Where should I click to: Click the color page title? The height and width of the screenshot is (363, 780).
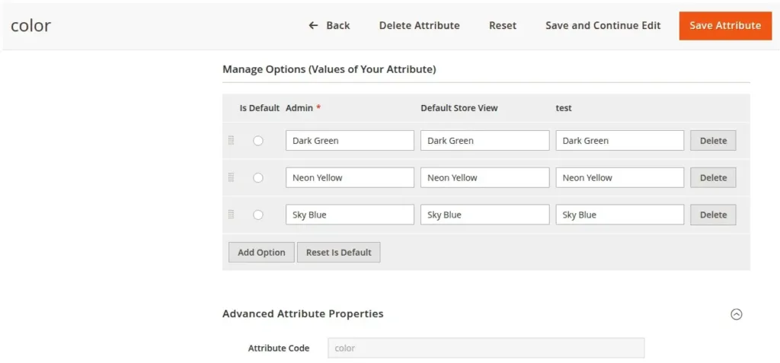(x=30, y=25)
